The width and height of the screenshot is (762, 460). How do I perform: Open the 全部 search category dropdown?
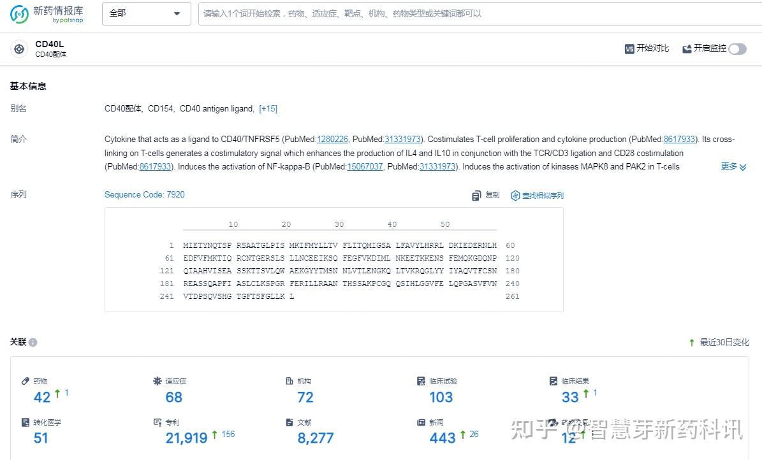click(x=146, y=13)
